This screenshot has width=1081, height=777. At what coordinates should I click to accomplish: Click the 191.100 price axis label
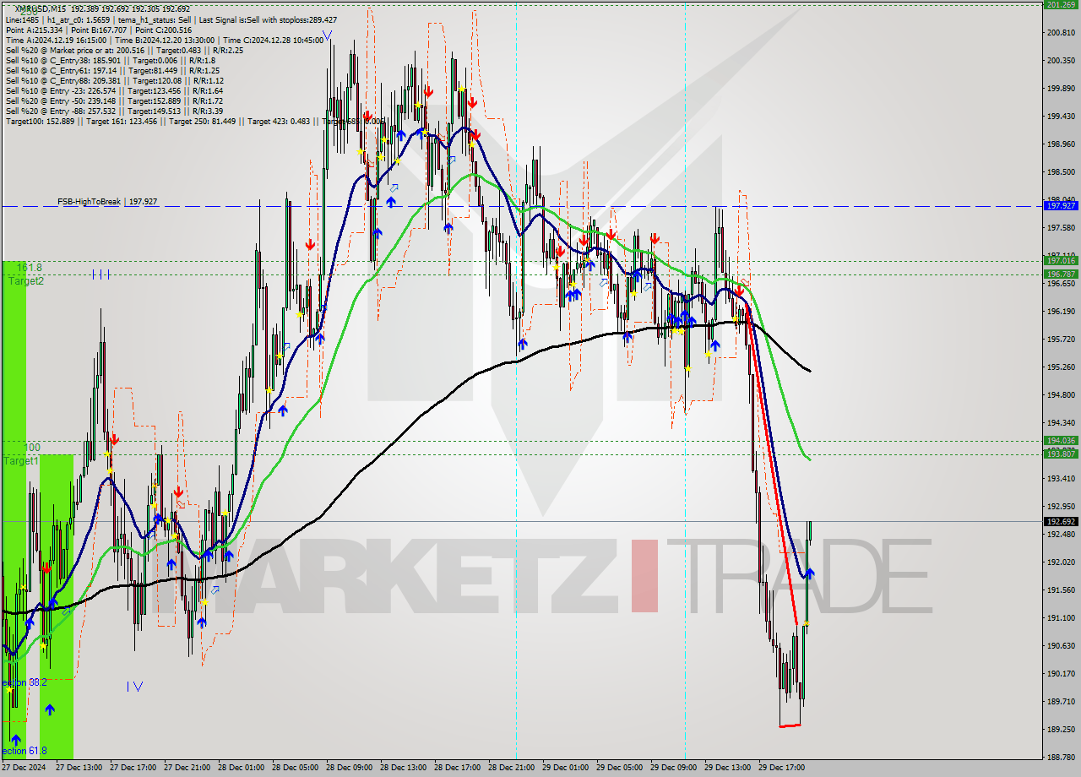[x=1060, y=618]
